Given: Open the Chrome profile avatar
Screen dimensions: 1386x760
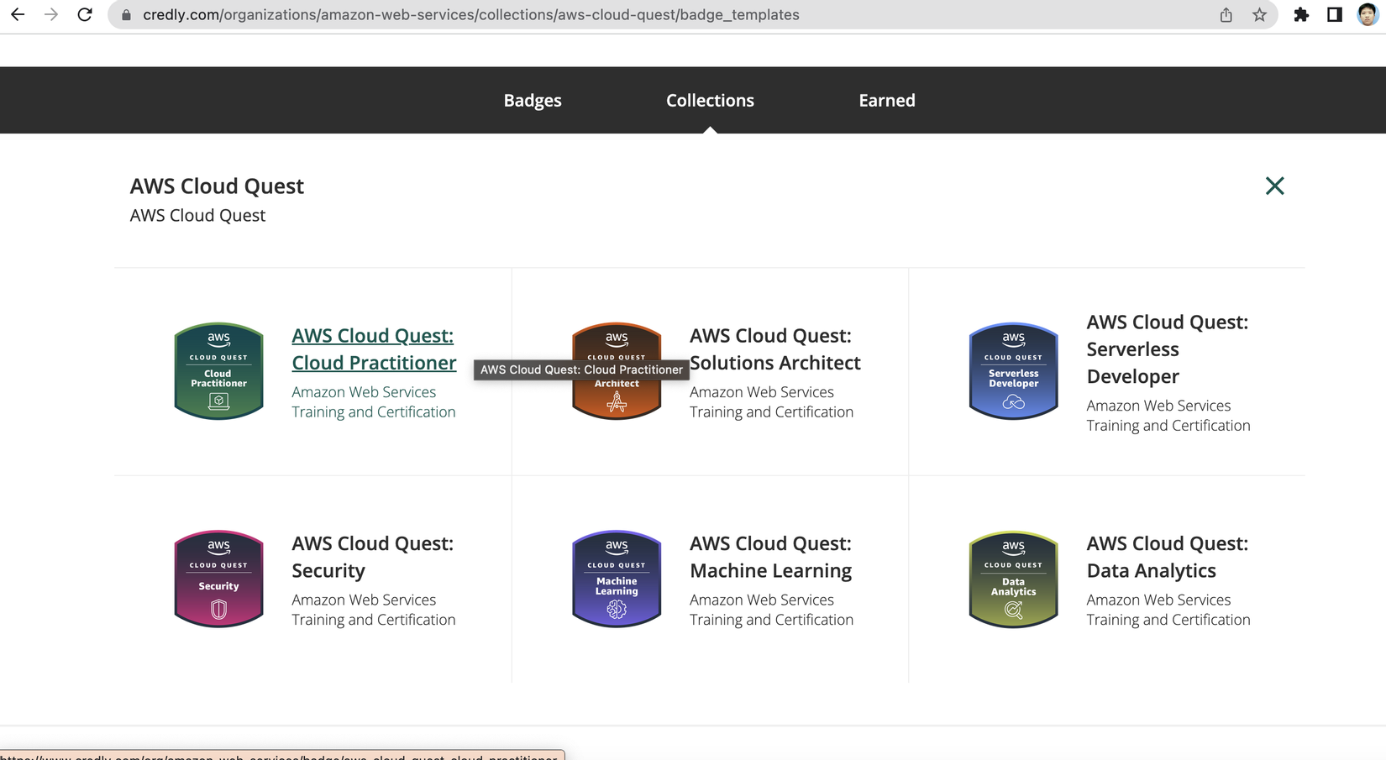Looking at the screenshot, I should (1368, 14).
